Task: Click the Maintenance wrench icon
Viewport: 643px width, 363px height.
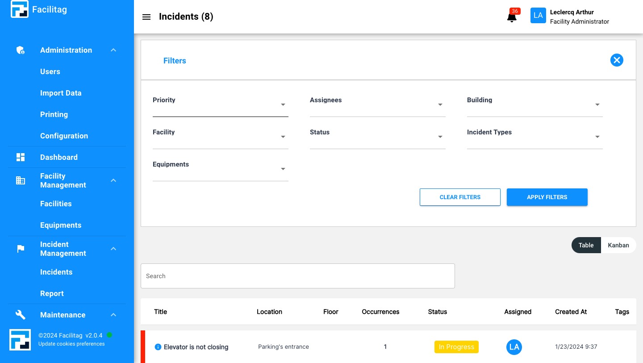Action: pos(21,315)
